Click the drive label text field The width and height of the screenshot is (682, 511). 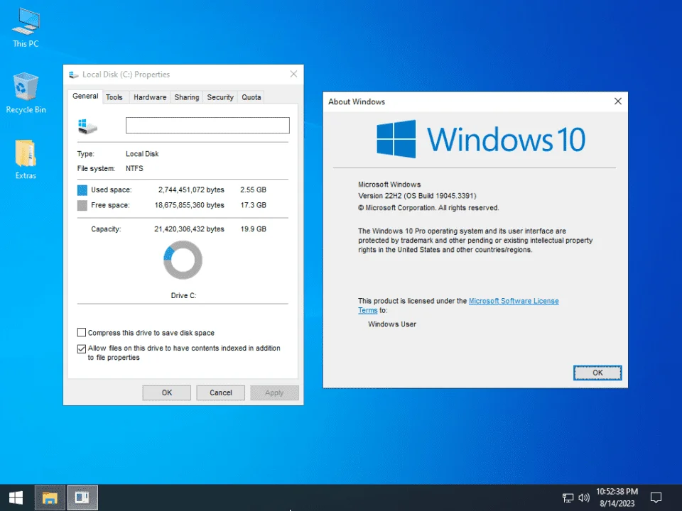coord(207,125)
